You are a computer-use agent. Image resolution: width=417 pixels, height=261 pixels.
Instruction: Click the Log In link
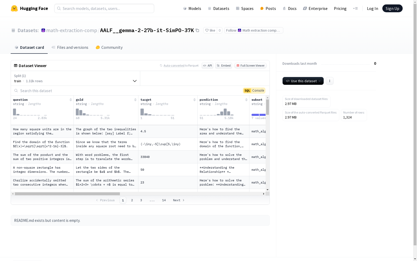click(x=372, y=8)
